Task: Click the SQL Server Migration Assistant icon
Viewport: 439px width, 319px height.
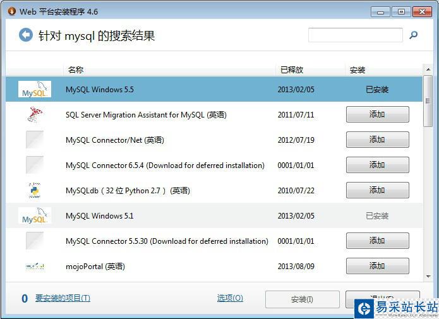Action: point(35,114)
